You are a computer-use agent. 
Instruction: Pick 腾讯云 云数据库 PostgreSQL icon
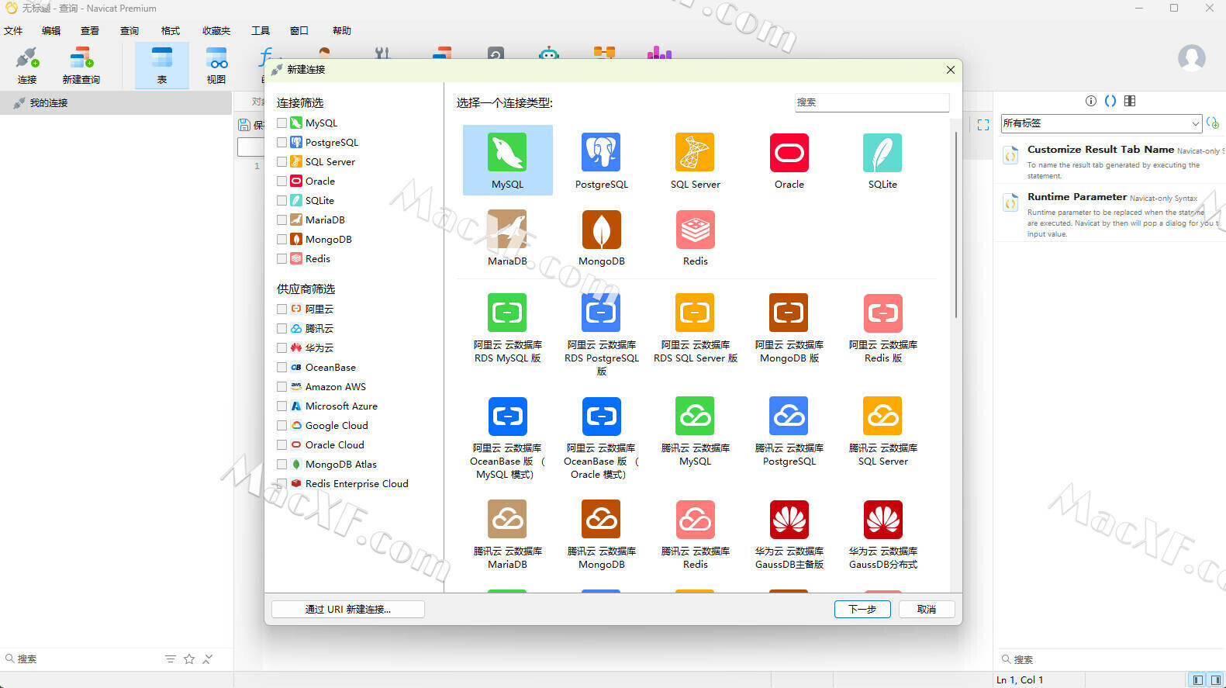(x=789, y=416)
